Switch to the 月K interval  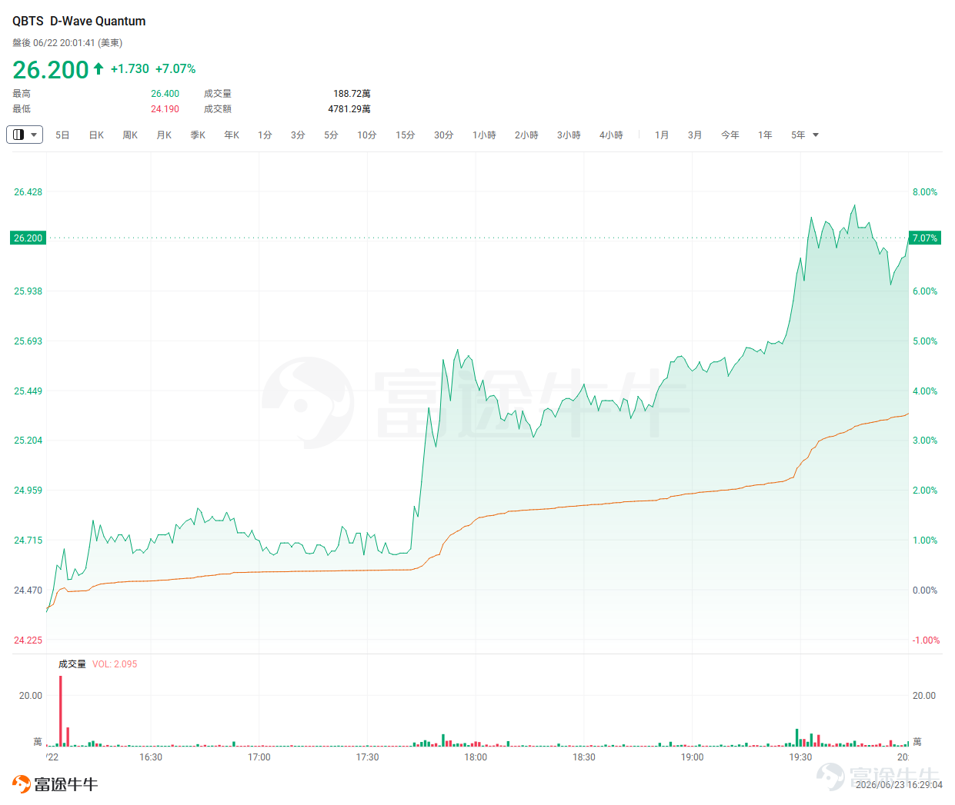(x=164, y=135)
